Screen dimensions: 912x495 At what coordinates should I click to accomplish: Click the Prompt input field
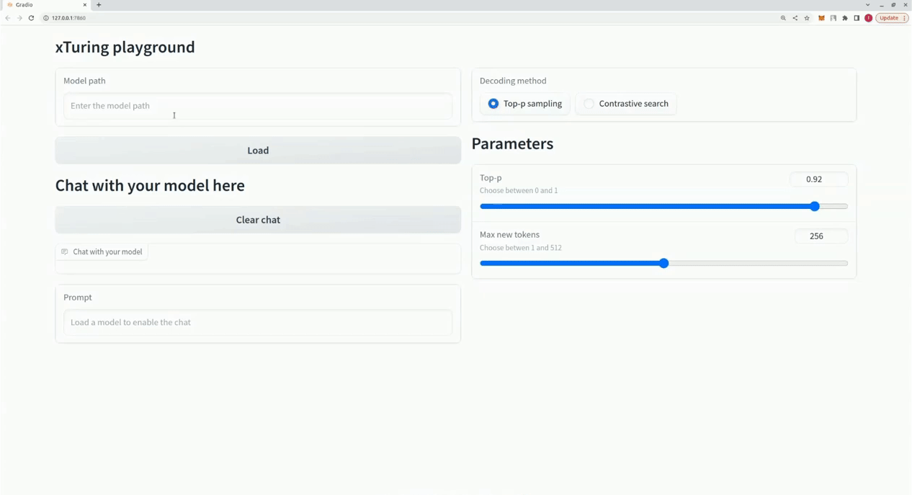click(x=258, y=322)
